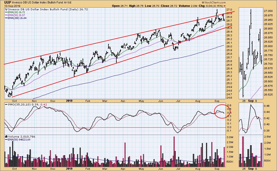Select the green EMA(20) legend line marker
277x171 pixels.
pos(6,12)
